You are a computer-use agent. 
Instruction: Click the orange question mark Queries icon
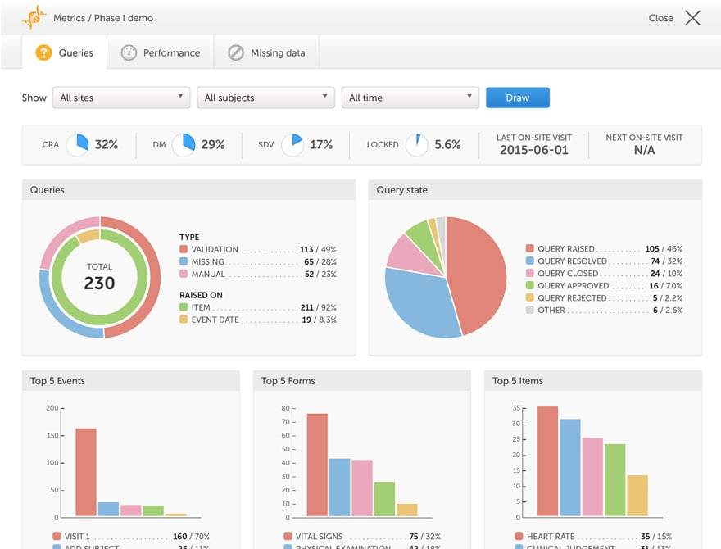43,52
